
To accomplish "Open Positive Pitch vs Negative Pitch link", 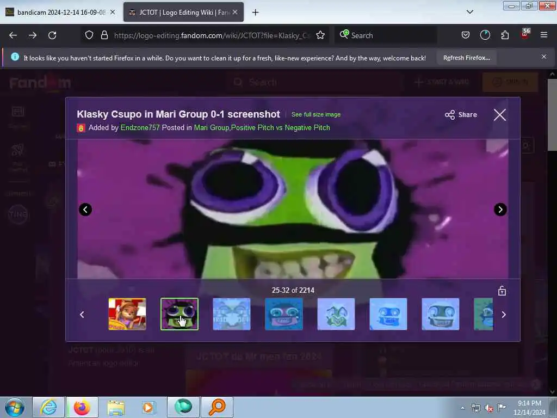I will click(281, 127).
